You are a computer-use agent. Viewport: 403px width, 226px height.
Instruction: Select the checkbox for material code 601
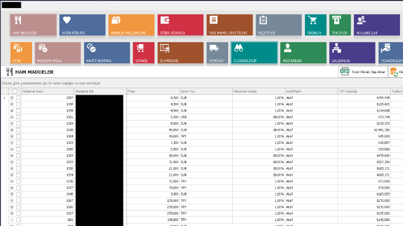(18, 220)
